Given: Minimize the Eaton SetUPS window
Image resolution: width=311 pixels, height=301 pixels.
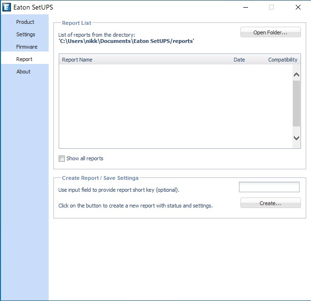Looking at the screenshot, I should coord(246,7).
